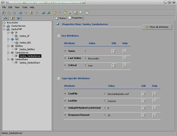The height and width of the screenshot is (136, 177).
Task: Click Show all attributes button
Action: click(x=157, y=27)
